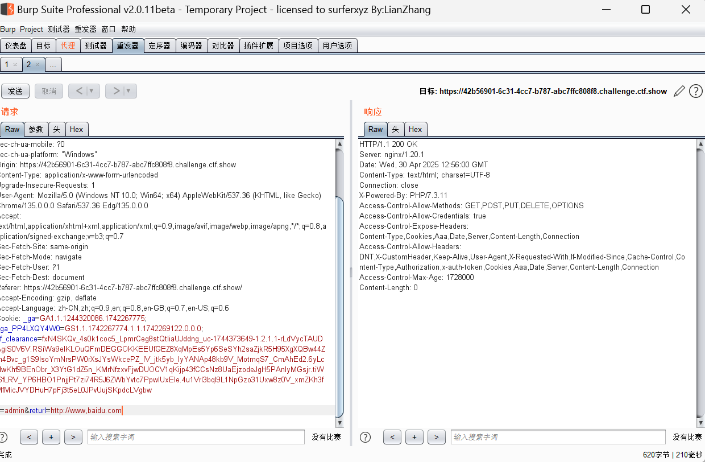Screen dimensions: 705x462
Task: Click the Burp Suite logo icon
Action: 7,9
